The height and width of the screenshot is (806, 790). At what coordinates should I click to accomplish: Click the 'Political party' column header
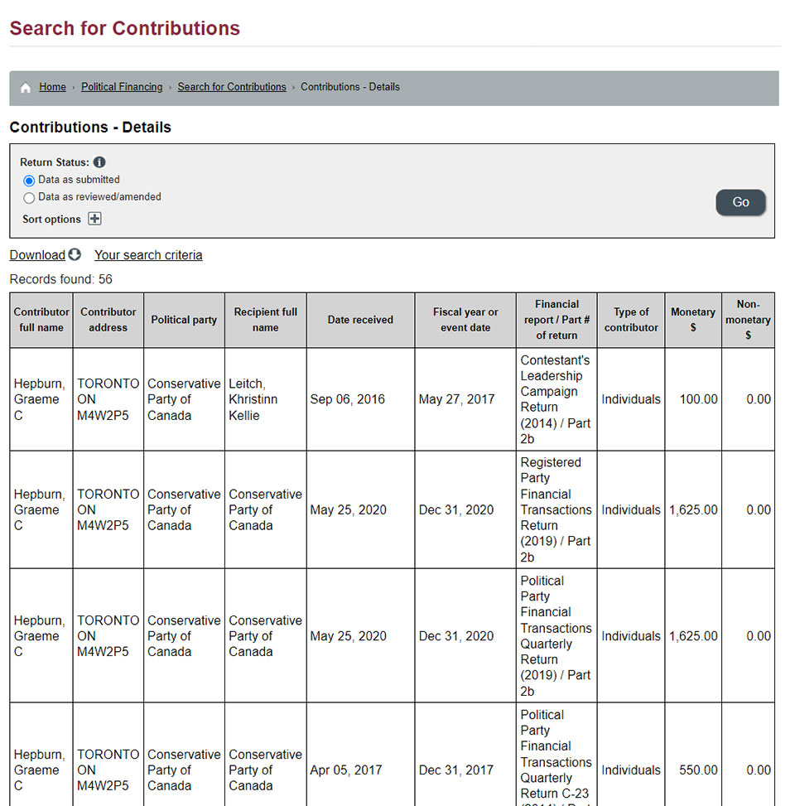[184, 320]
